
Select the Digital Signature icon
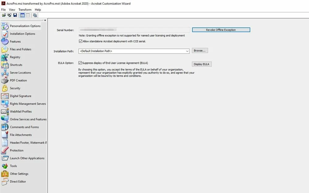(x=5, y=96)
